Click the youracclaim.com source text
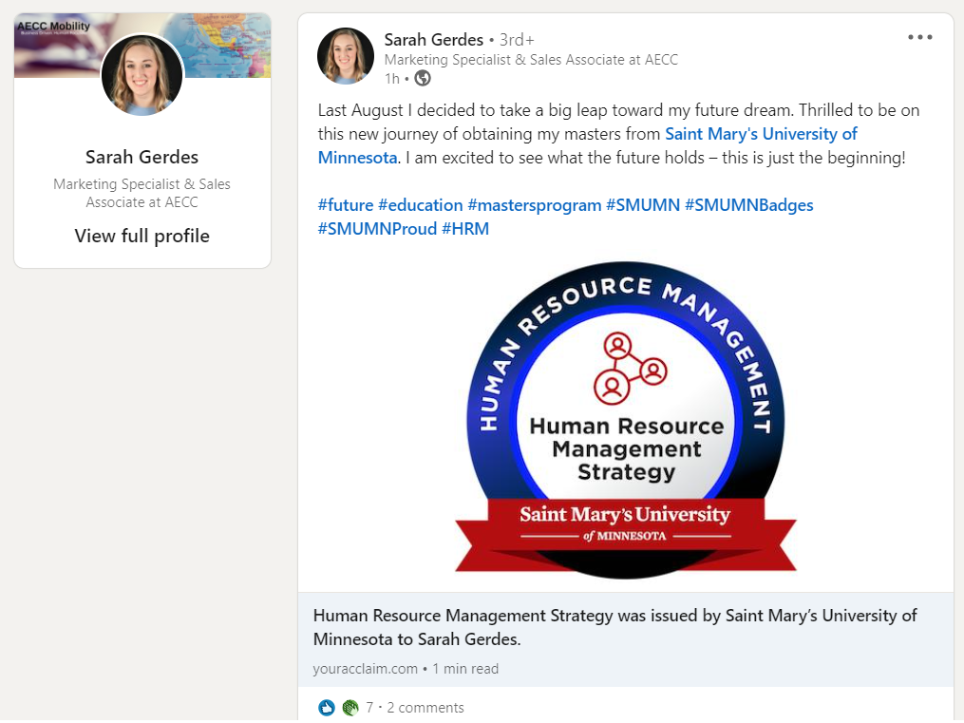The height and width of the screenshot is (723, 964). (x=366, y=669)
